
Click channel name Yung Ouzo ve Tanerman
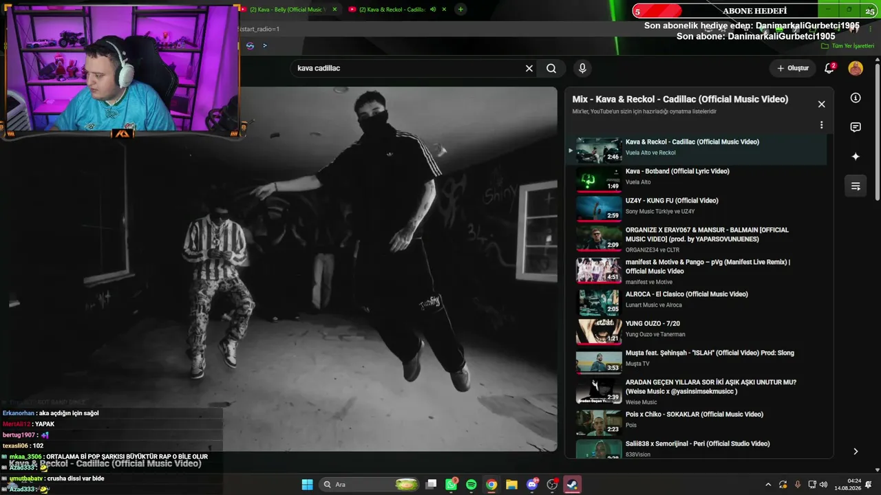click(x=655, y=335)
